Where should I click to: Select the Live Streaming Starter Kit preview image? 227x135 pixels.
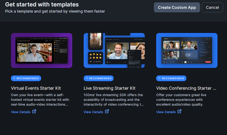pyautogui.click(x=114, y=50)
